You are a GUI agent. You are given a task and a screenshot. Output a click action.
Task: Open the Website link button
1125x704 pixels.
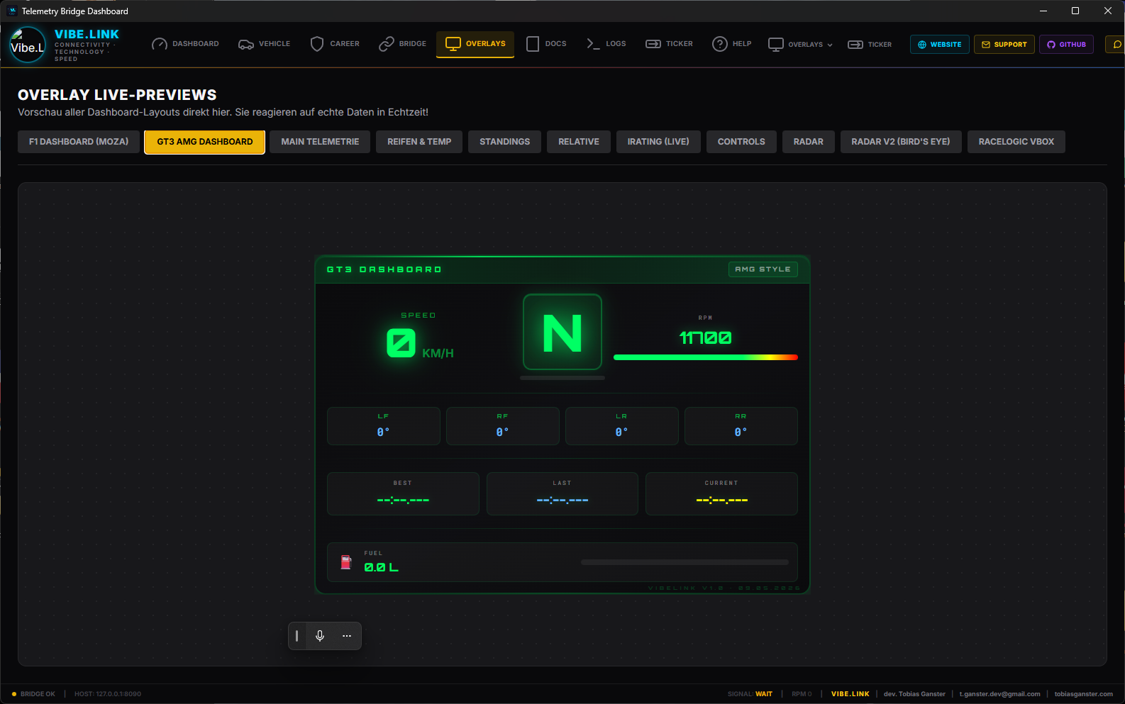pyautogui.click(x=940, y=45)
